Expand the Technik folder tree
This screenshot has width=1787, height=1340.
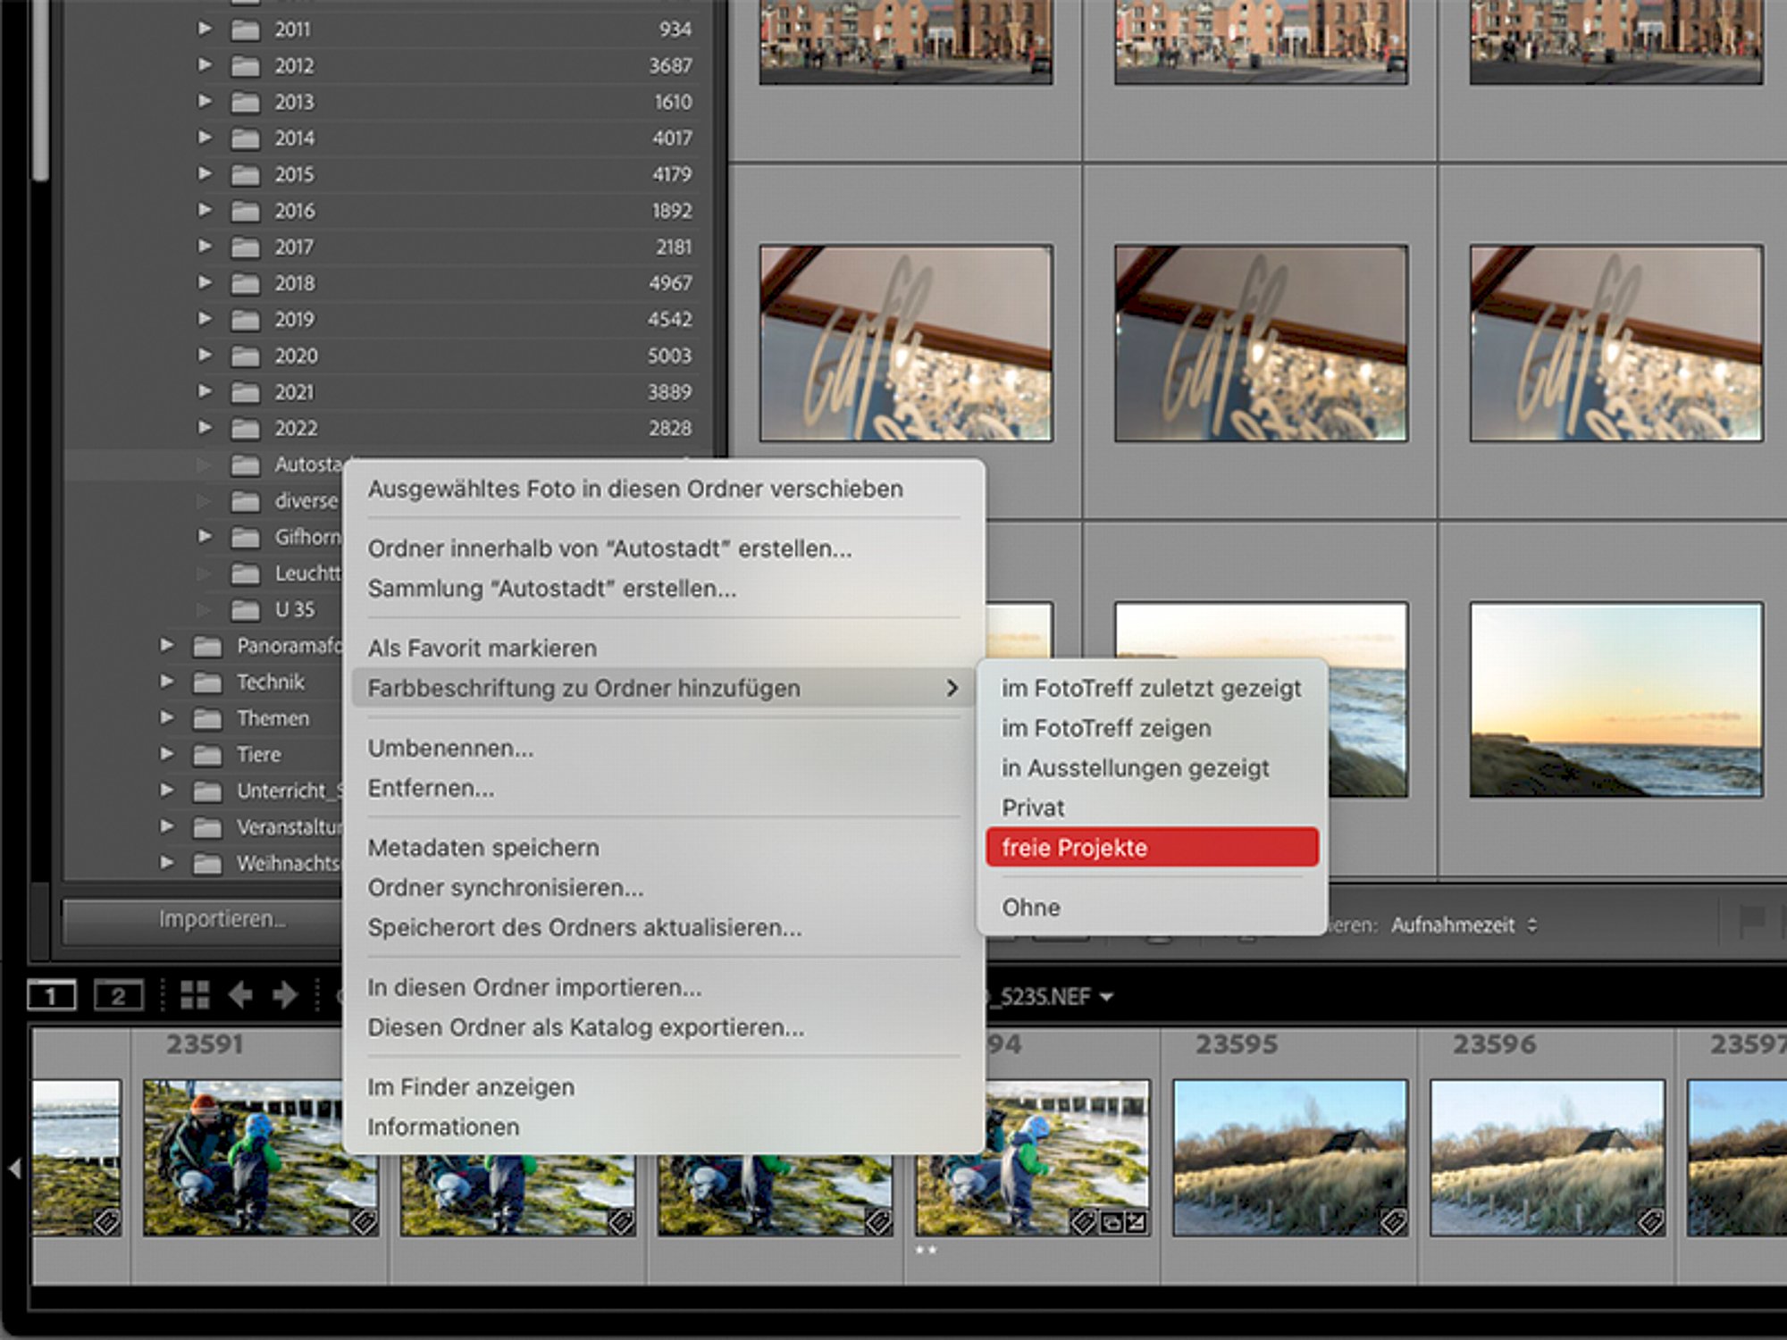(x=167, y=681)
